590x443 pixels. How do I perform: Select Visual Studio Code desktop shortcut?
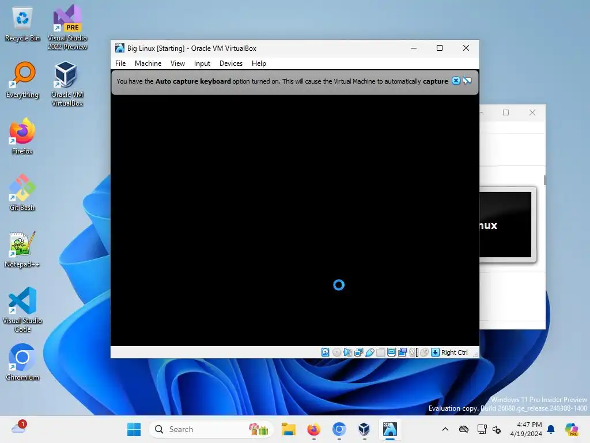(x=22, y=310)
